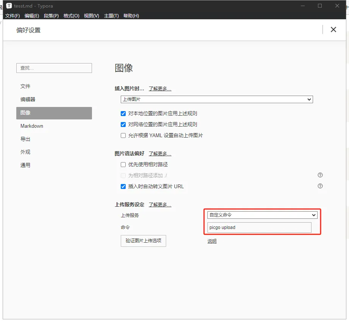Open the 格式(O) menu

pos(71,16)
